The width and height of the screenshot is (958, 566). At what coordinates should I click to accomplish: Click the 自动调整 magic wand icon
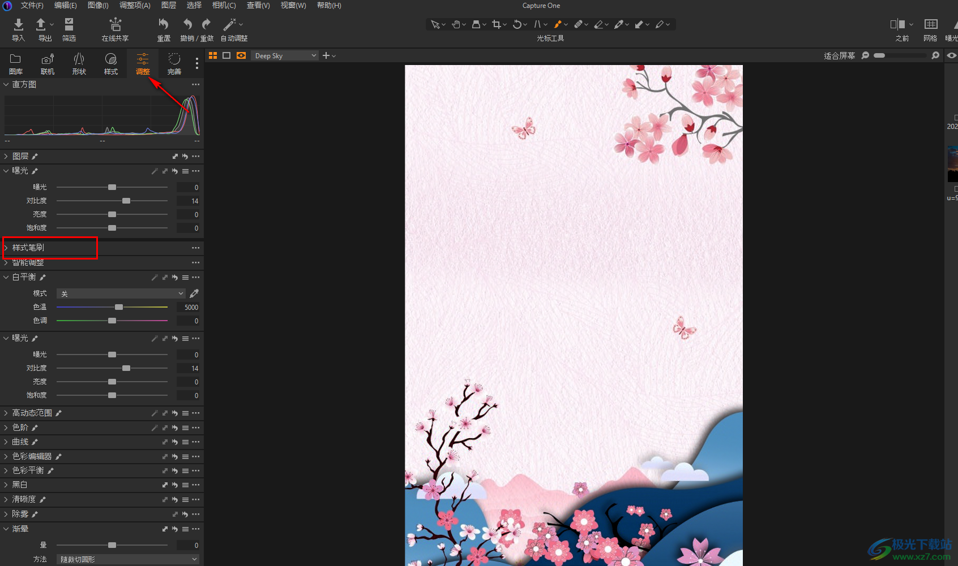coord(229,24)
